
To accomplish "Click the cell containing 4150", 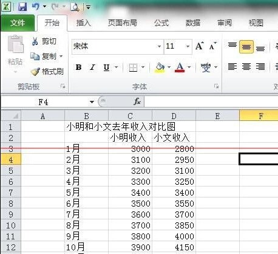I will 174,247.
